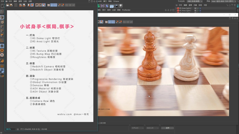Open 对象 menu in Object Manager
The width and height of the screenshot is (239, 134).
tap(195, 5)
